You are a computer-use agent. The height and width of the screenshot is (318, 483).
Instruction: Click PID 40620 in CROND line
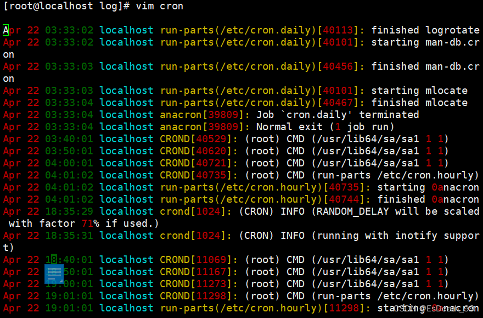click(x=211, y=151)
